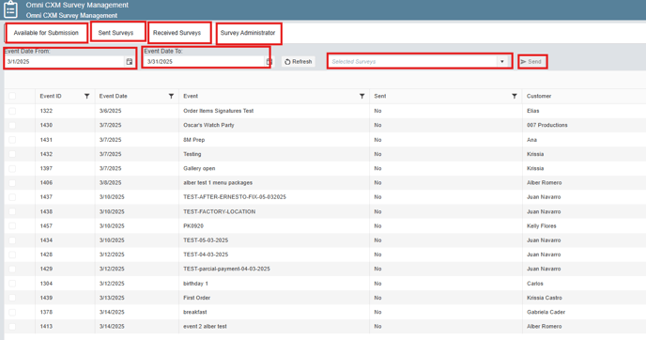Click the TEST-04-03-2025 event cell
The image size is (646, 340).
point(206,255)
